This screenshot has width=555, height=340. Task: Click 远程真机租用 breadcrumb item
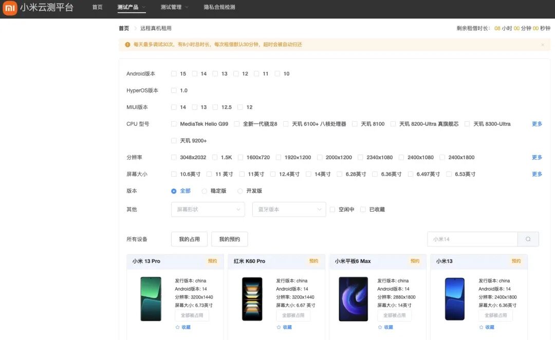coord(156,28)
